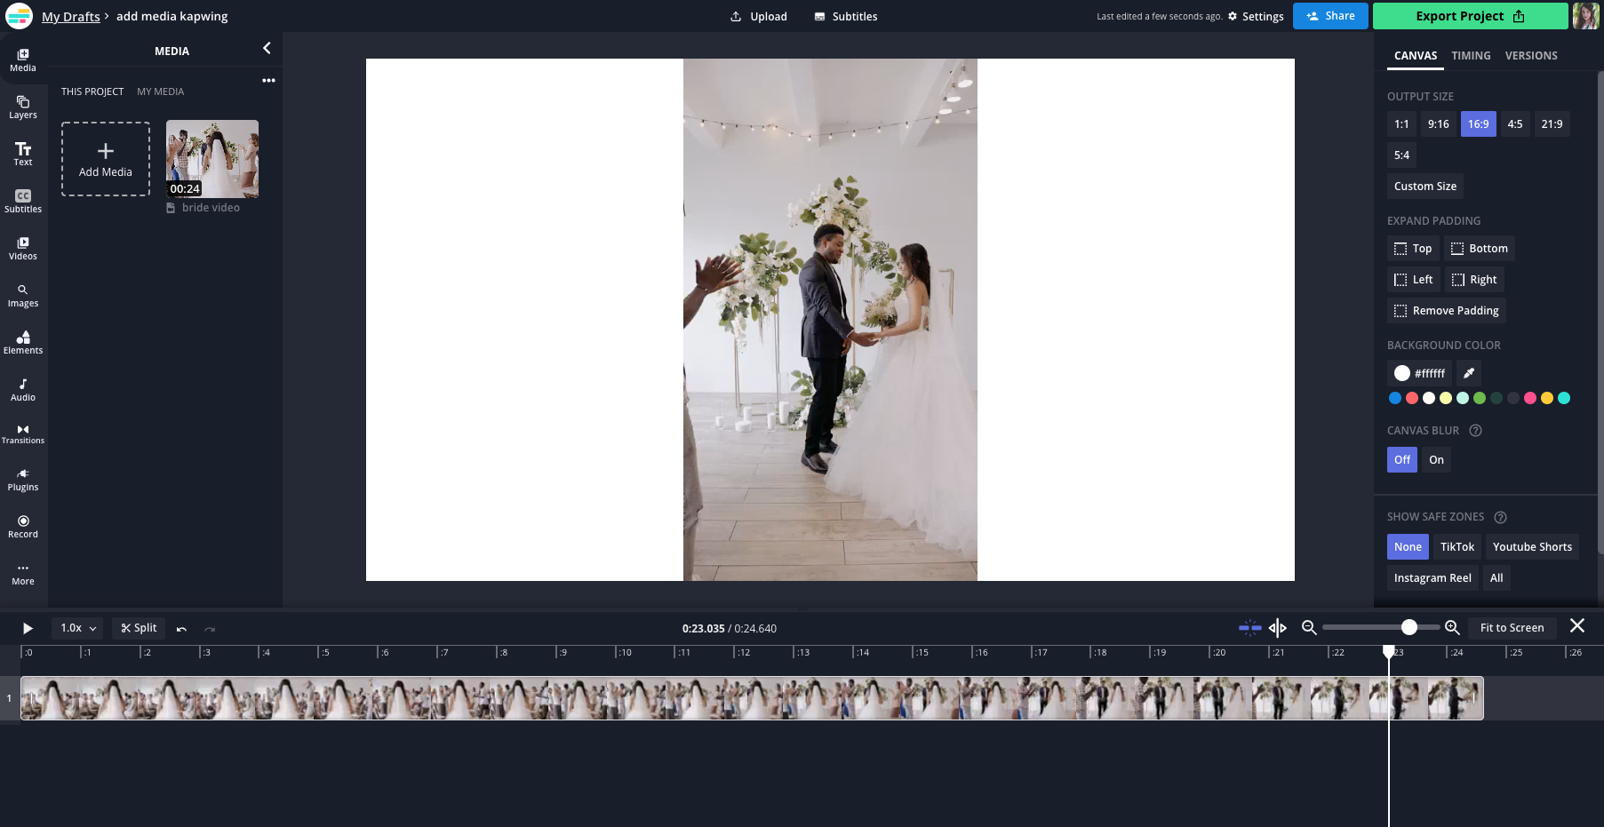This screenshot has height=827, width=1604.
Task: Open the Record tool in sidebar
Action: (23, 527)
